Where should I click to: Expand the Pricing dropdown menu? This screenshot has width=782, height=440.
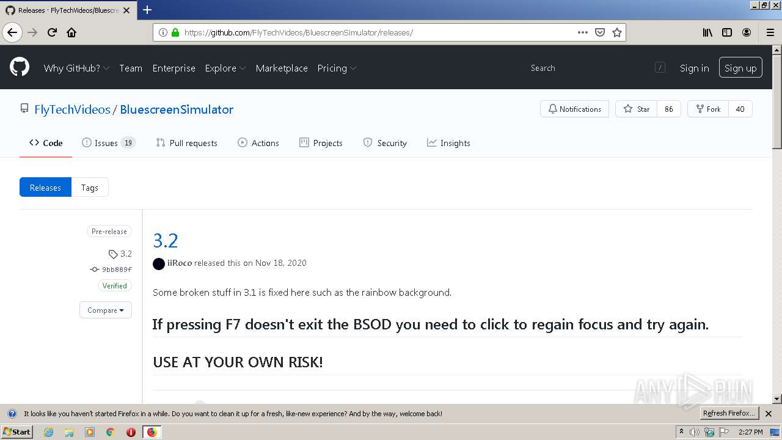point(337,68)
